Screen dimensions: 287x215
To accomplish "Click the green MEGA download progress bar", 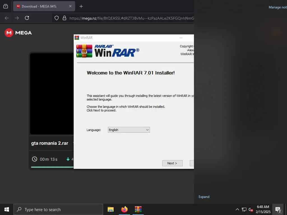I will coord(52,167).
